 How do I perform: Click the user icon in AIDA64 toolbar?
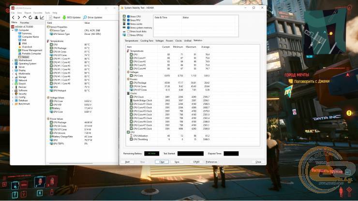click(36, 17)
